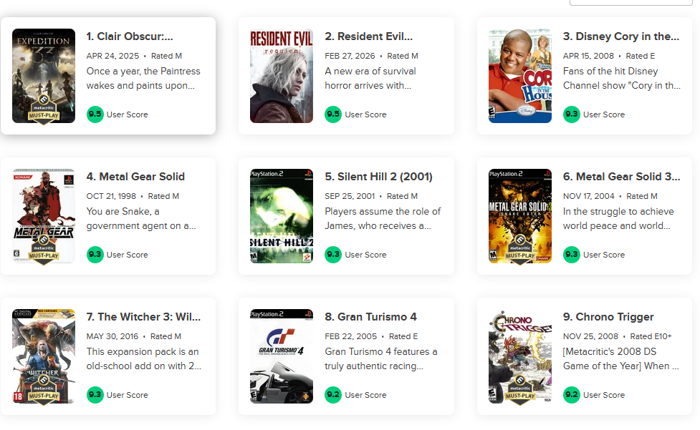Open the Metal Gear Solid 3 cover image
The width and height of the screenshot is (700, 430).
point(519,216)
